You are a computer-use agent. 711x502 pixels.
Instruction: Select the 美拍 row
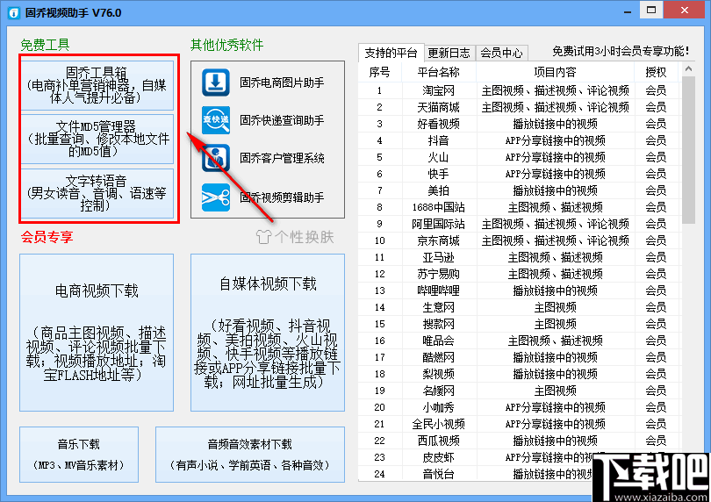pyautogui.click(x=520, y=190)
